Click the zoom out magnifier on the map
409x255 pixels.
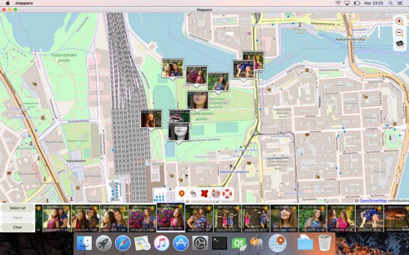399,33
